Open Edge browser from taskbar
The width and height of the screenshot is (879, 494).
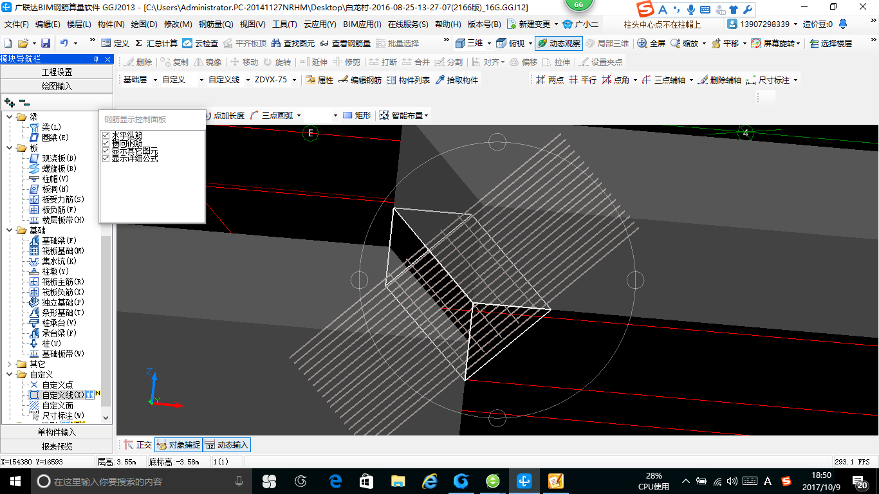coord(335,481)
